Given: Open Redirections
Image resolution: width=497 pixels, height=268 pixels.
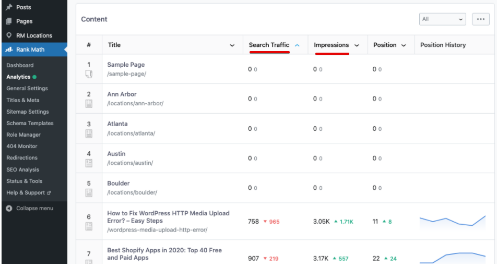Looking at the screenshot, I should [22, 157].
